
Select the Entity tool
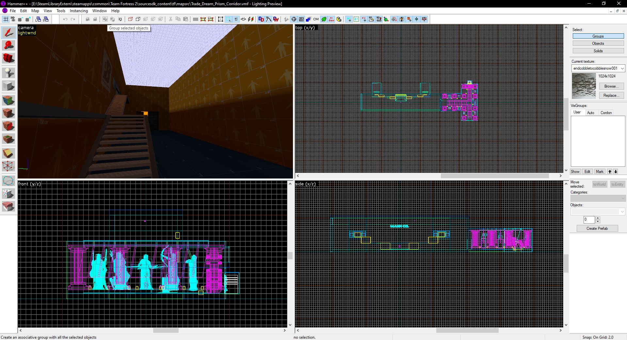pos(8,73)
